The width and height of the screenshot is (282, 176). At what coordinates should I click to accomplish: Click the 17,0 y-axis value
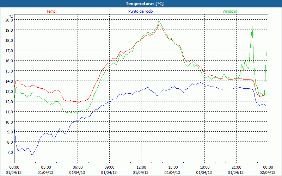pos(9,51)
